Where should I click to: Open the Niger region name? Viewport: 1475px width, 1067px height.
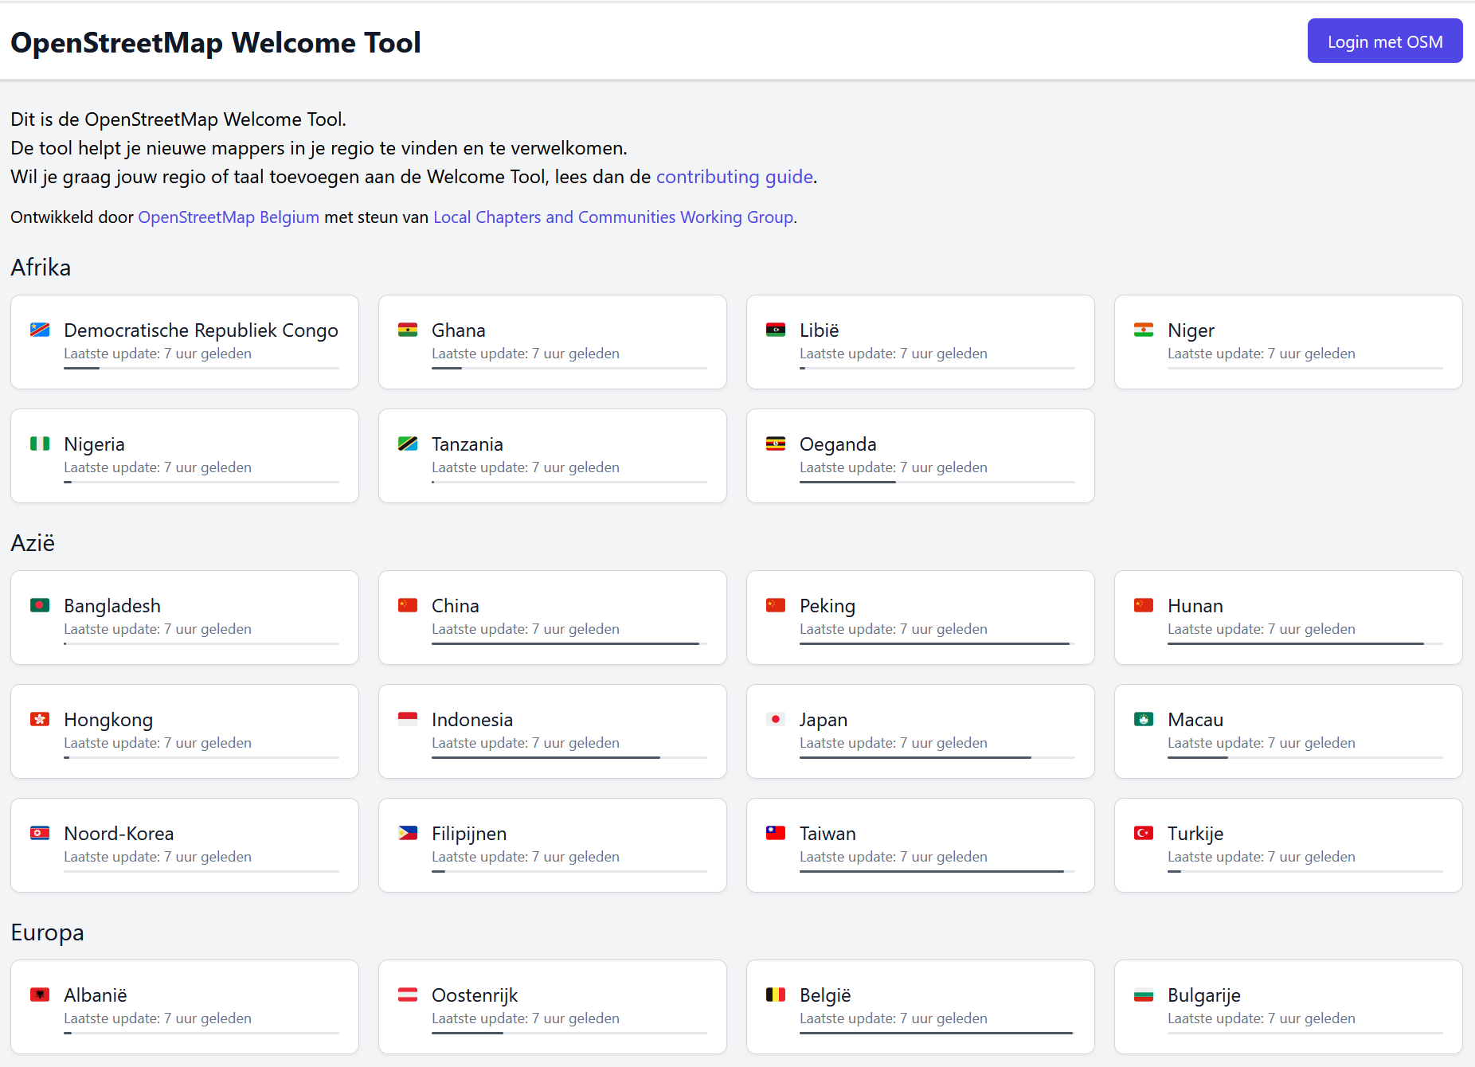1191,330
